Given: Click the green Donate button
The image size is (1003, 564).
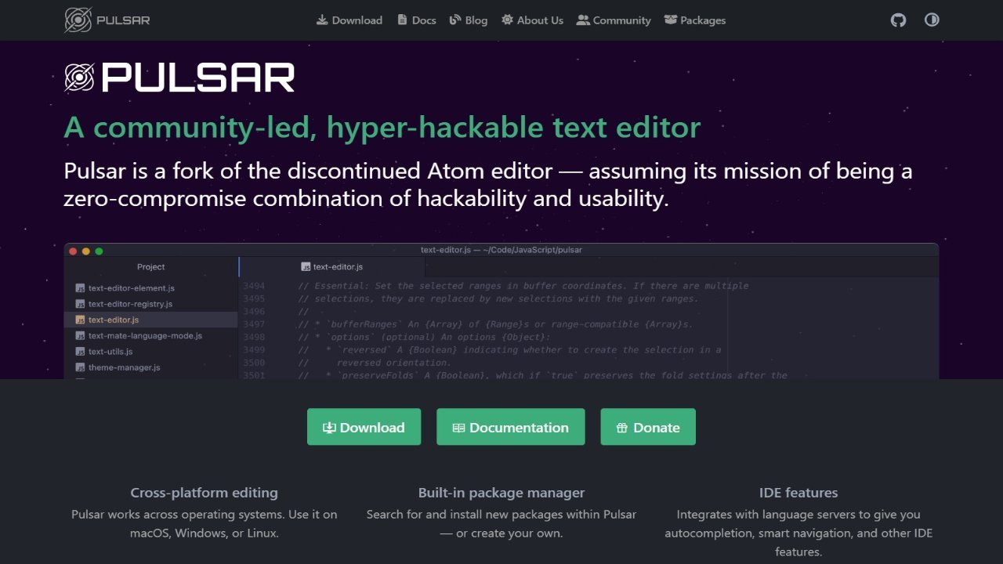Looking at the screenshot, I should click(648, 427).
